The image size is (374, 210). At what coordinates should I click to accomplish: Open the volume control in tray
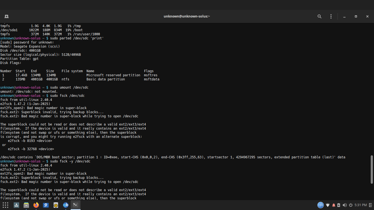point(345,205)
